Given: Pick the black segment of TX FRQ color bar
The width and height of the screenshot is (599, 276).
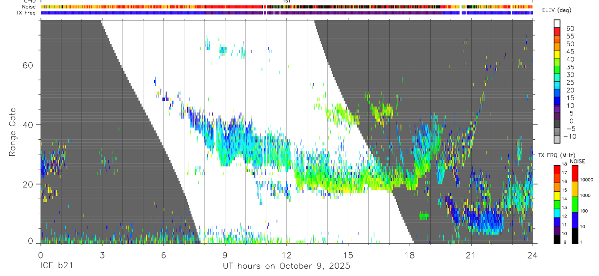Looking at the screenshot, I should pyautogui.click(x=557, y=239).
